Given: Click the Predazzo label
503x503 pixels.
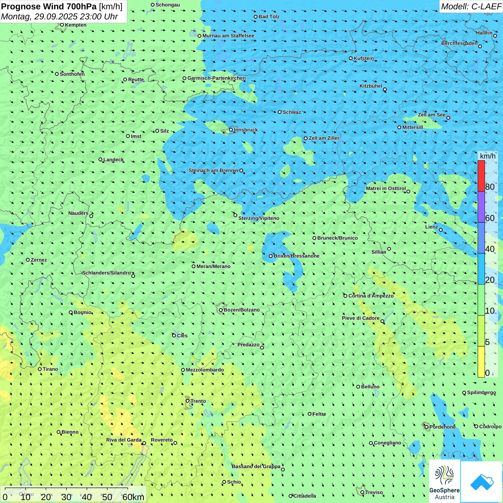Looking at the screenshot, I should click(x=248, y=345).
